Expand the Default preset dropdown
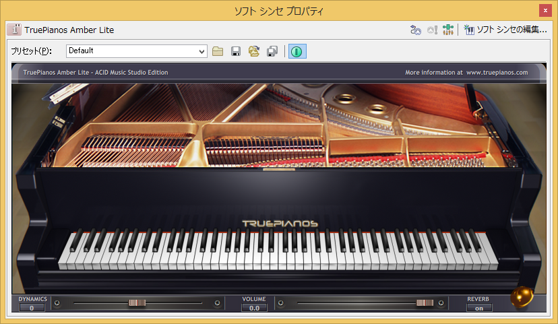558x324 pixels. [201, 52]
